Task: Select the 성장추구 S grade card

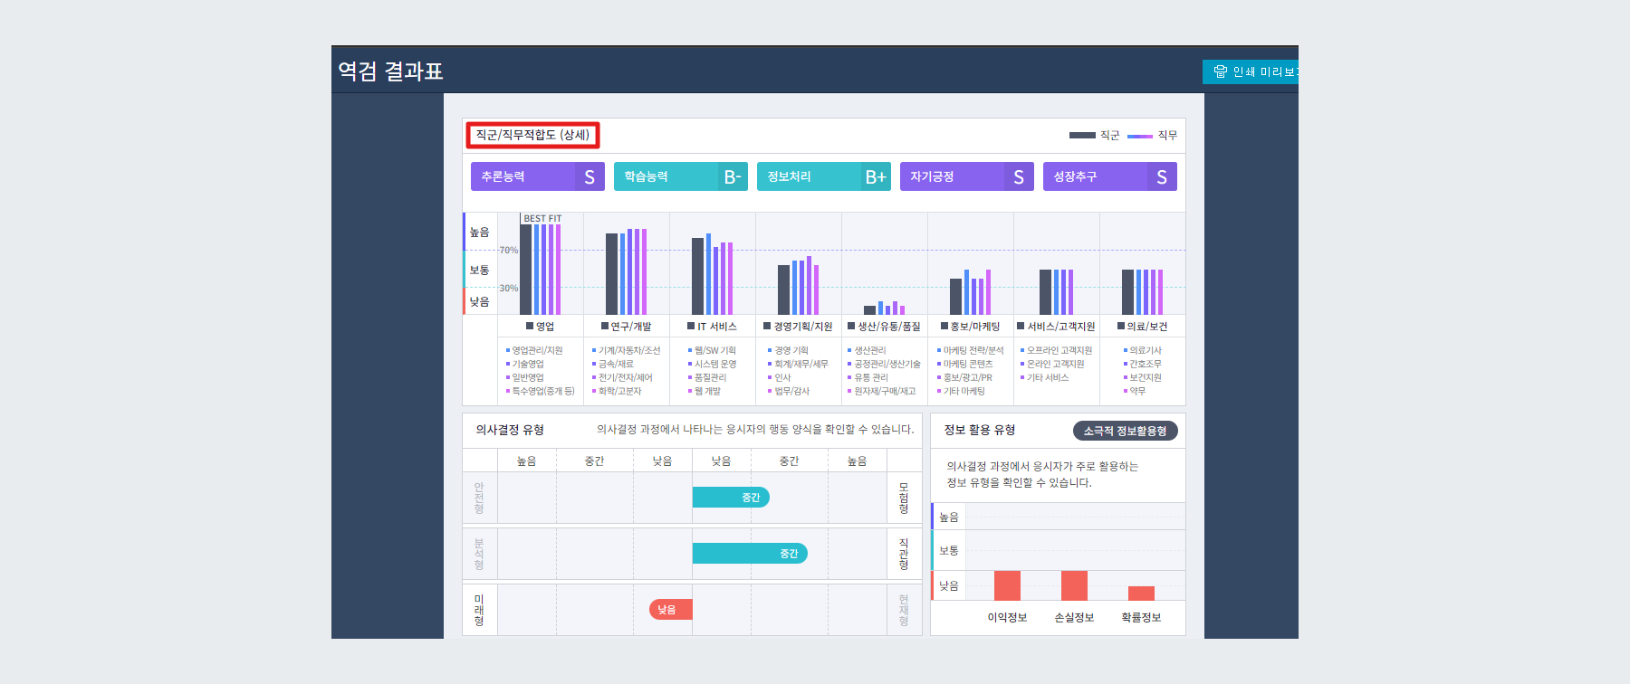Action: click(1110, 176)
